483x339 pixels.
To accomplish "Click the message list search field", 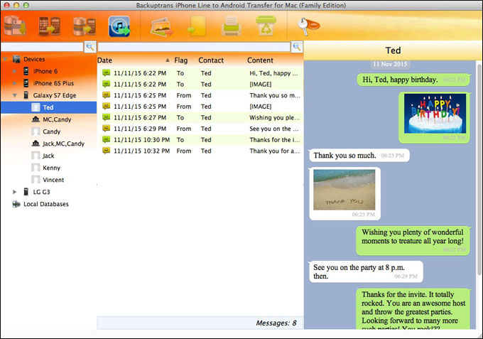I will pyautogui.click(x=194, y=47).
